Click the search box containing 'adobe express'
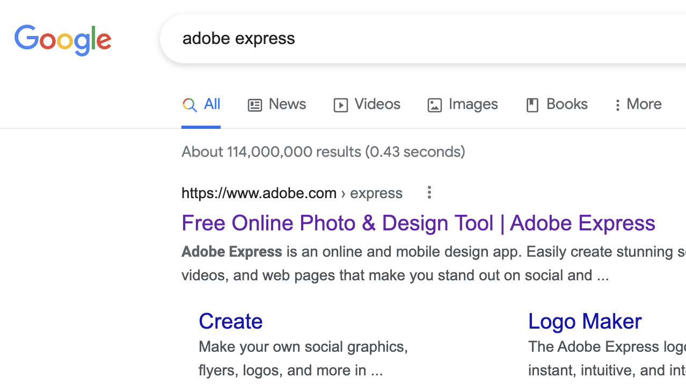The image size is (686, 392). tap(423, 39)
